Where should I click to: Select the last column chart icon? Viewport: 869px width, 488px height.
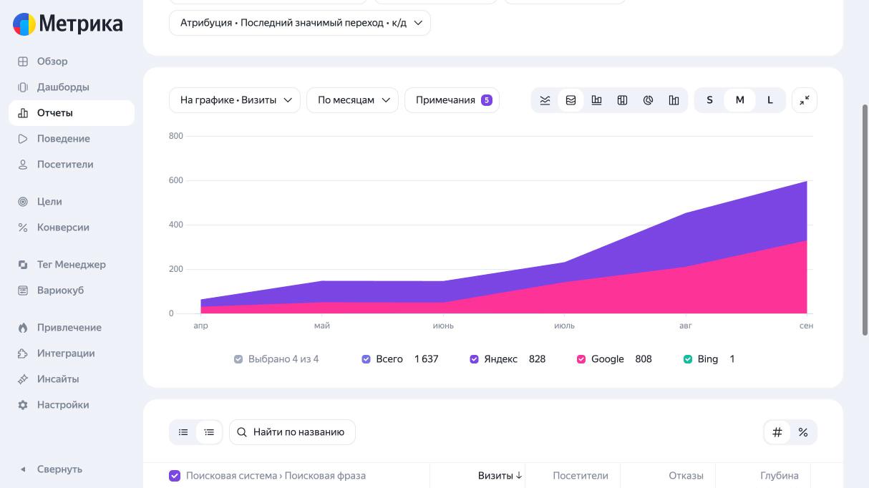pos(674,100)
